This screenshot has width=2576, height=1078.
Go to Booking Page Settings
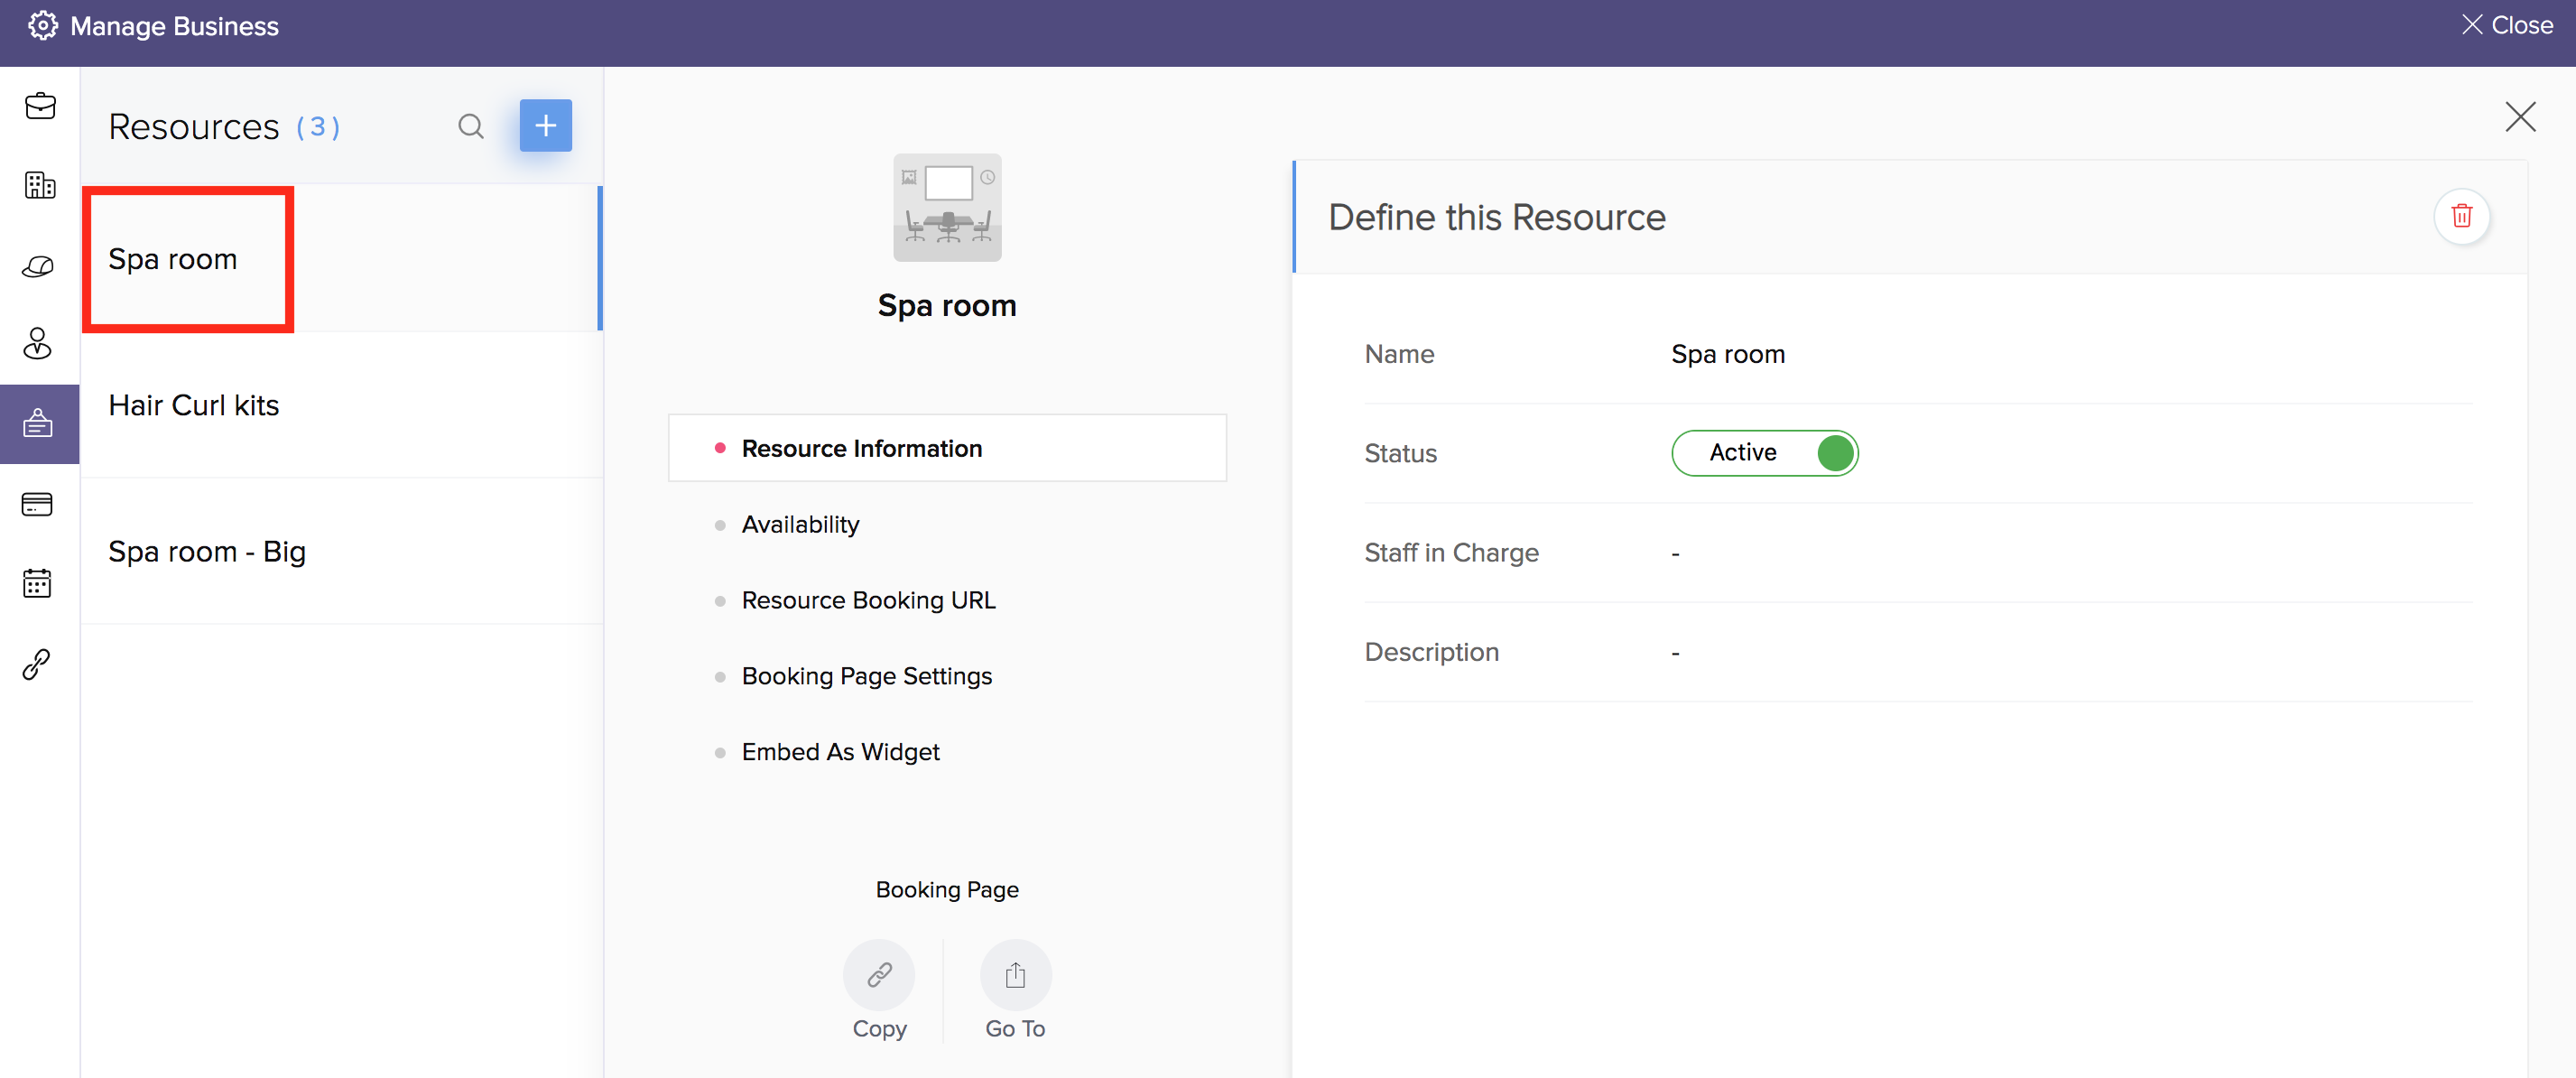tap(866, 676)
